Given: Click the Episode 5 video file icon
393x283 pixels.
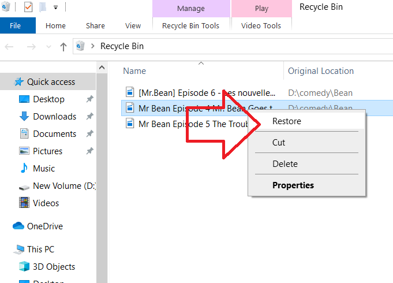Looking at the screenshot, I should coord(130,123).
